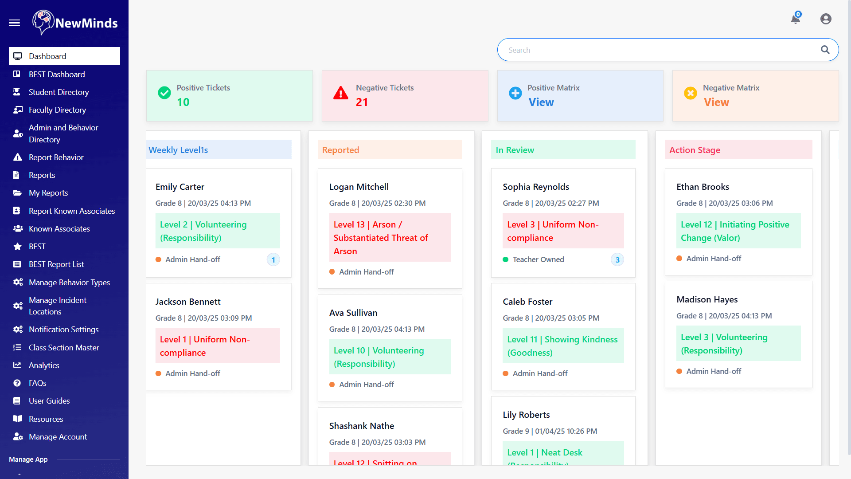Click the Teacher Owned status dot on Sophia Reynolds
The width and height of the screenshot is (851, 479).
(506, 259)
